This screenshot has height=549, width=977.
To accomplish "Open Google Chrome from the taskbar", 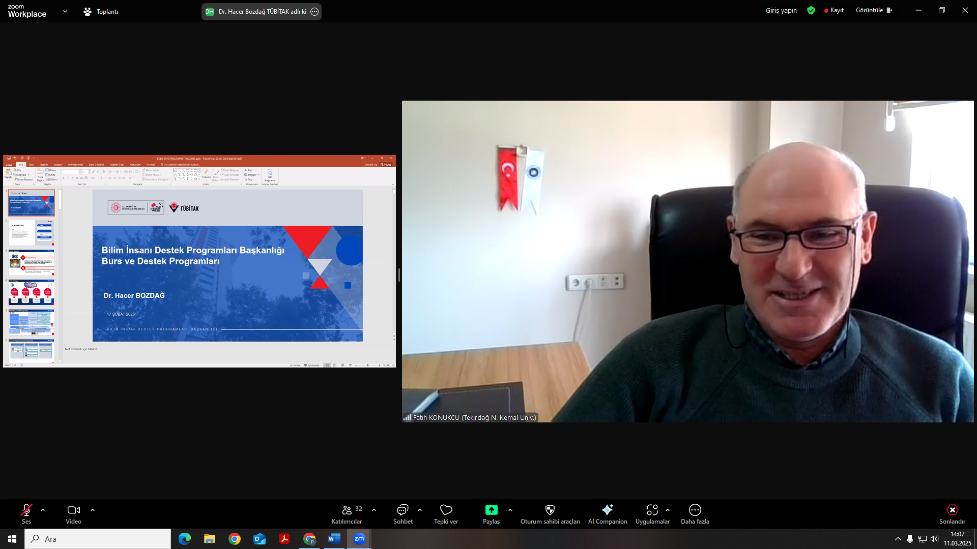I will (235, 539).
